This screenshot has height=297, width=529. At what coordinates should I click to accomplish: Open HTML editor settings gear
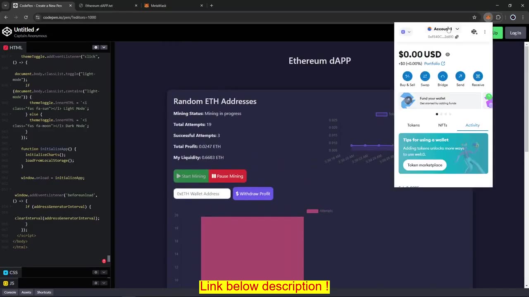(95, 47)
